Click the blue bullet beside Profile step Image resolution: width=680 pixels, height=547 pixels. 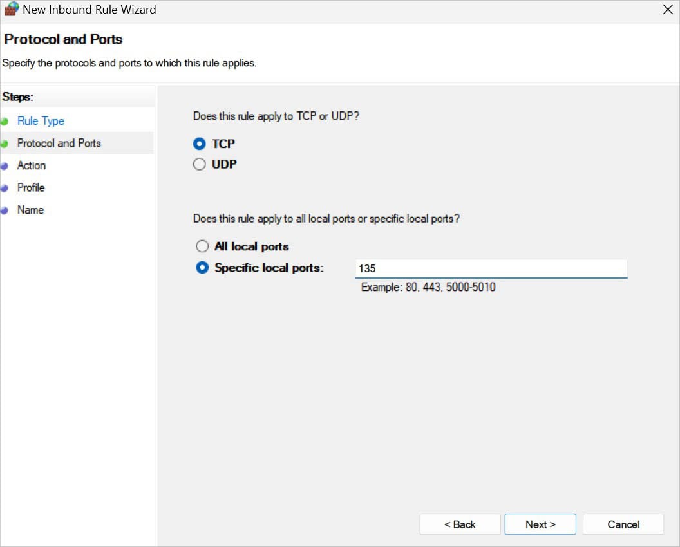click(x=5, y=188)
